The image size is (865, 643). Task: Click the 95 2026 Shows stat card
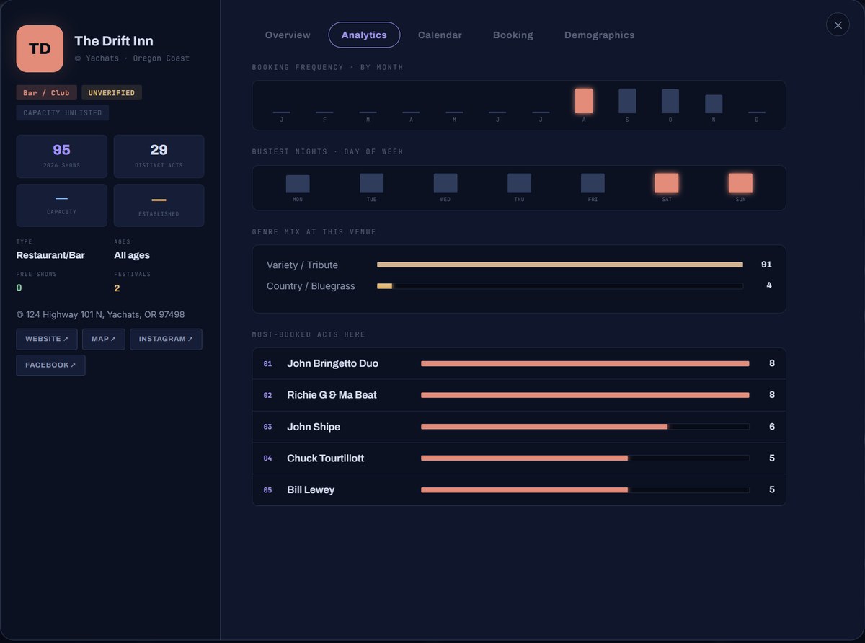[x=62, y=156]
